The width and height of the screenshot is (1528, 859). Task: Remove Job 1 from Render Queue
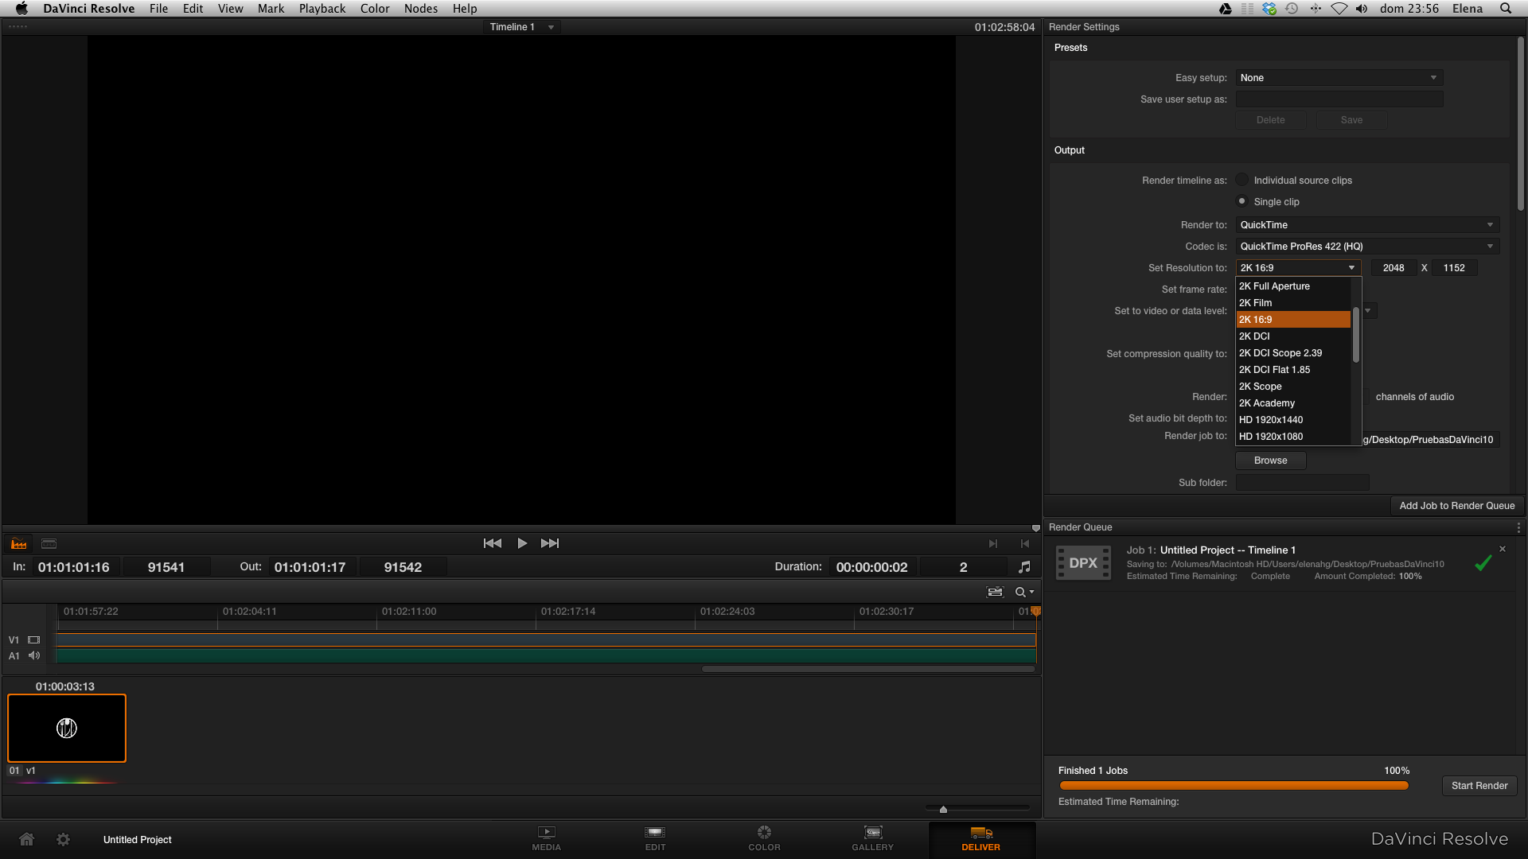[x=1503, y=549]
